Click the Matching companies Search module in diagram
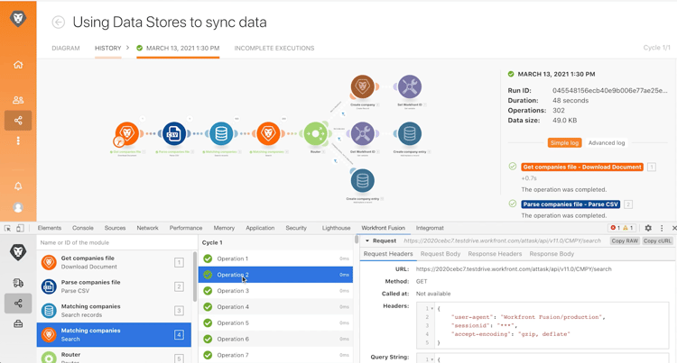The height and width of the screenshot is (363, 677). (268, 133)
